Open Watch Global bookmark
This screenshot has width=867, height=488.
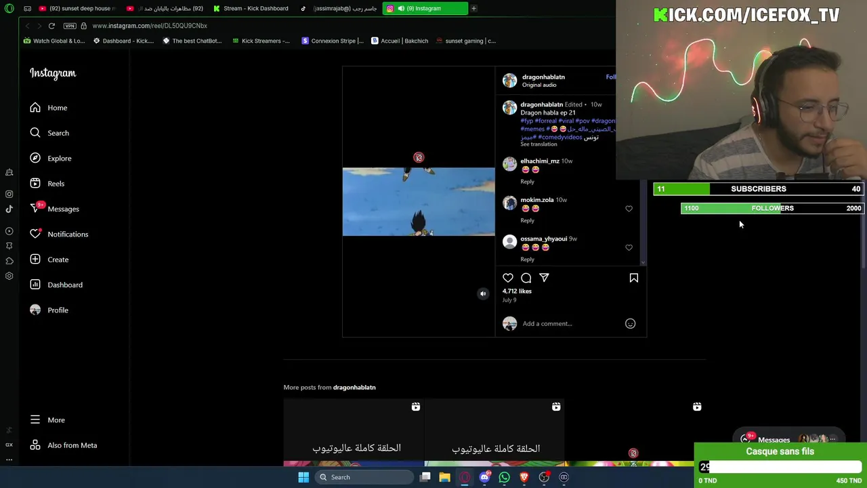[54, 41]
